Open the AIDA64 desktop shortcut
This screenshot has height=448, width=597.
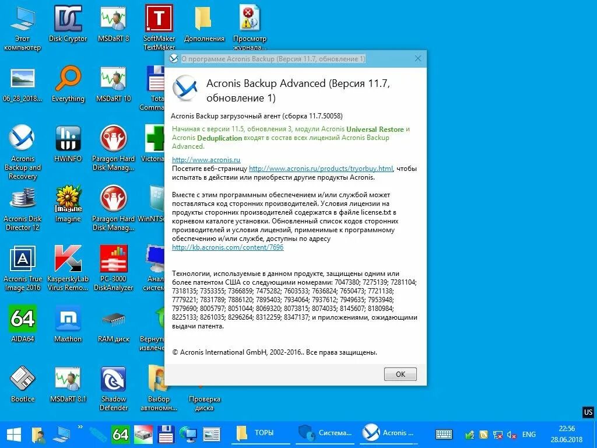(x=23, y=324)
